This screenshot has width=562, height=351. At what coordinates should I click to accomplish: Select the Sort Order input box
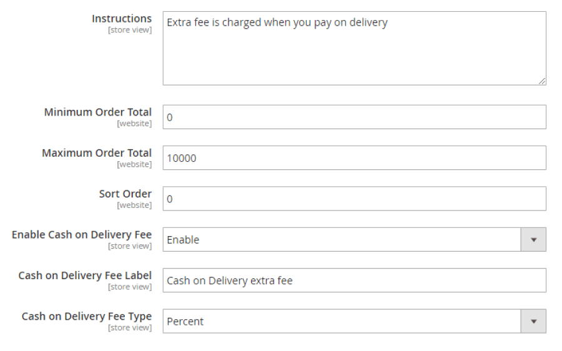354,199
